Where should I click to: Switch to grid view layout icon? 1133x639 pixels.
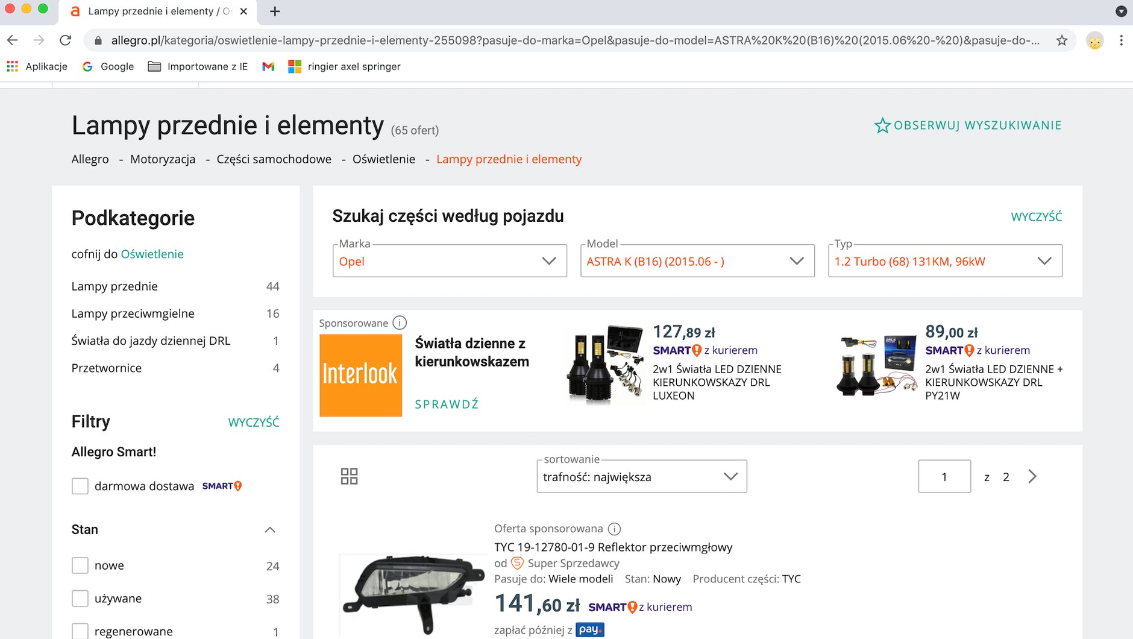click(x=349, y=476)
